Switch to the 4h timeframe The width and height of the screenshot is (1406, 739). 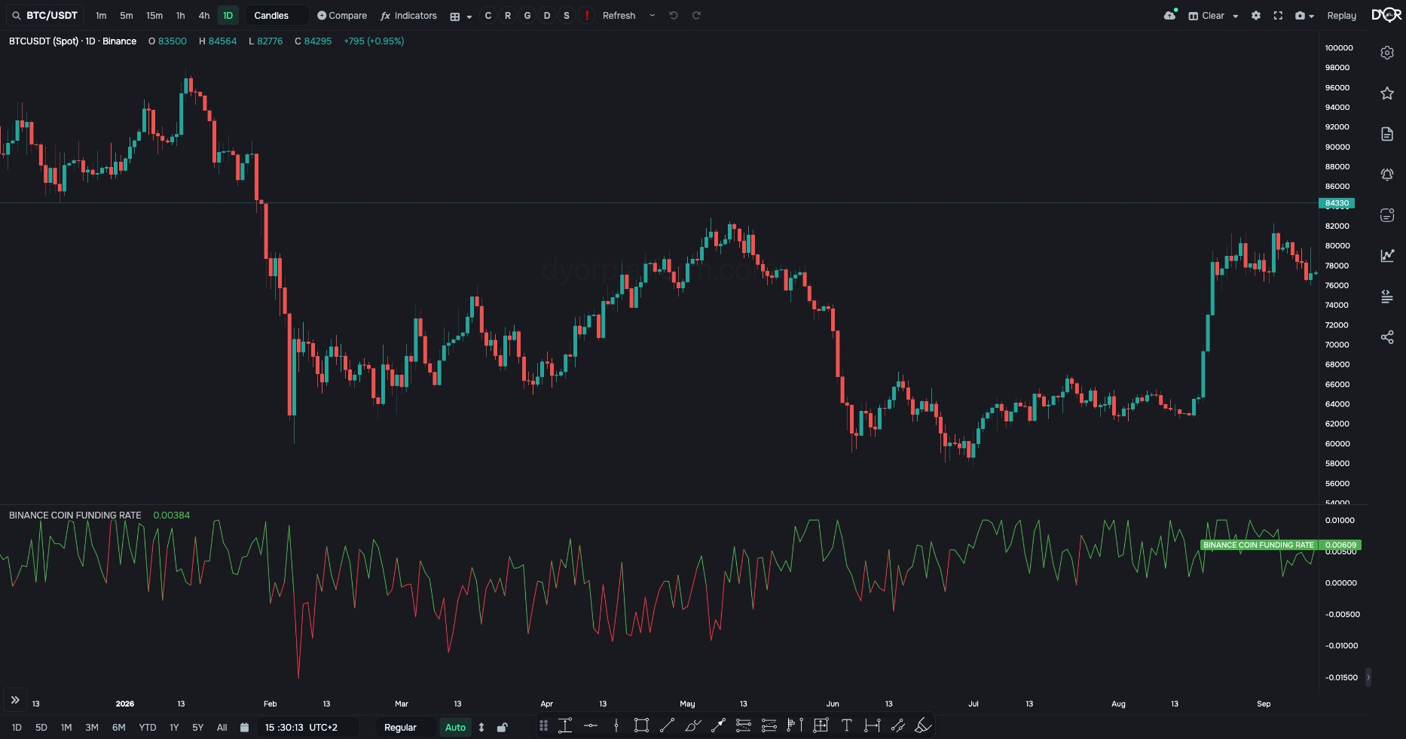(203, 16)
